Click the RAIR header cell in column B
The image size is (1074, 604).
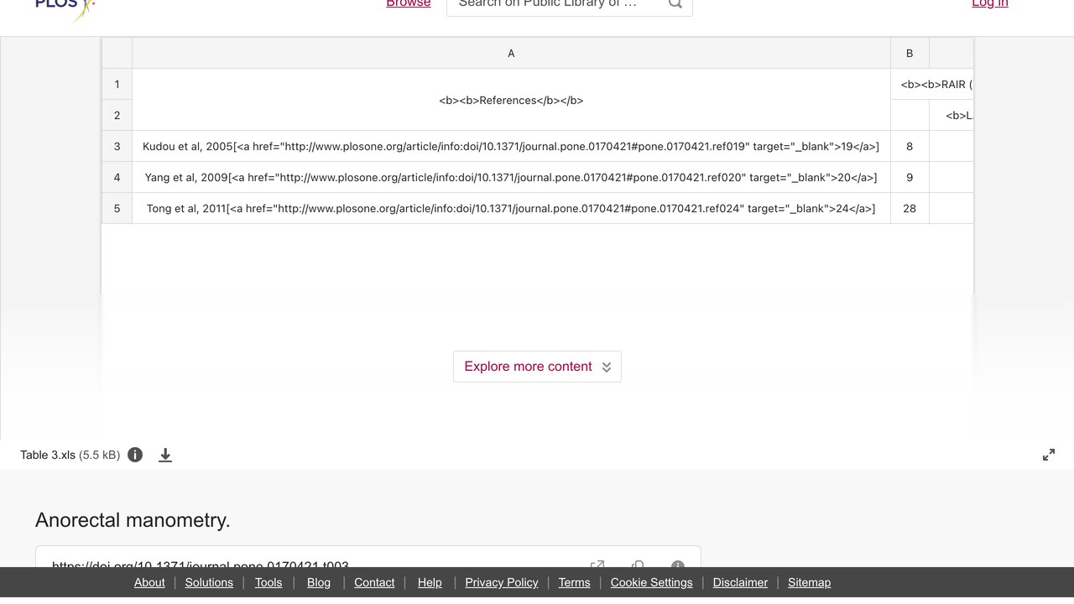932,84
